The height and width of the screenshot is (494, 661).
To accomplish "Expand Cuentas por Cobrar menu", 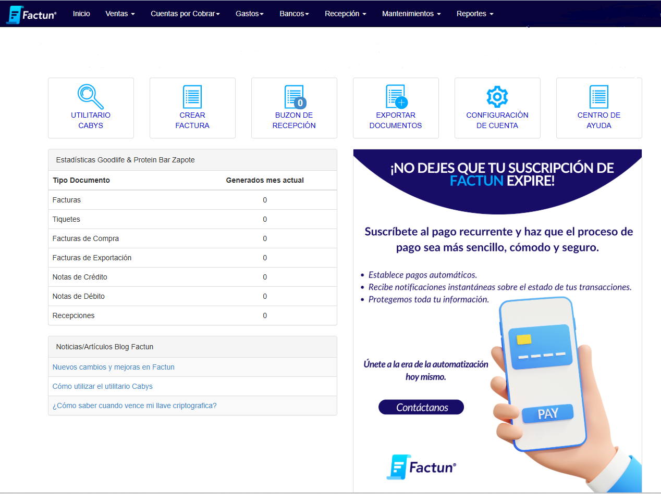I will tap(185, 14).
